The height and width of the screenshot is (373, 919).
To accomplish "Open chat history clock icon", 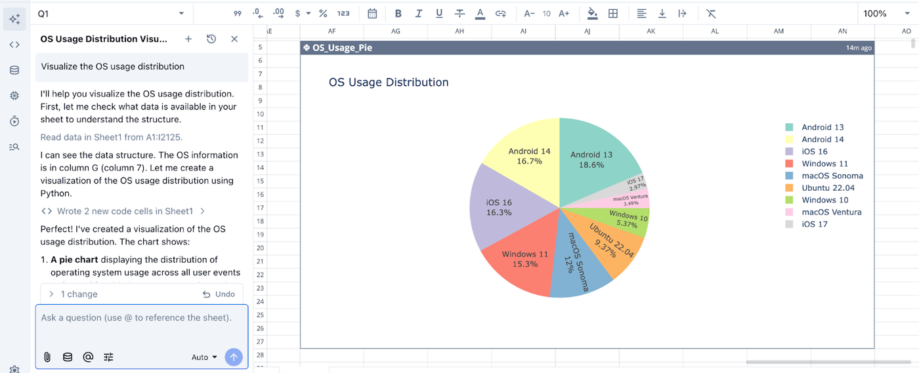I will point(211,39).
